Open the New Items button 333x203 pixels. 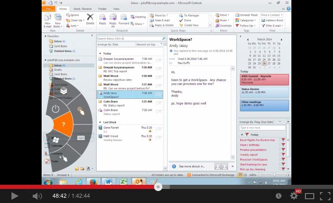pyautogui.click(x=58, y=20)
